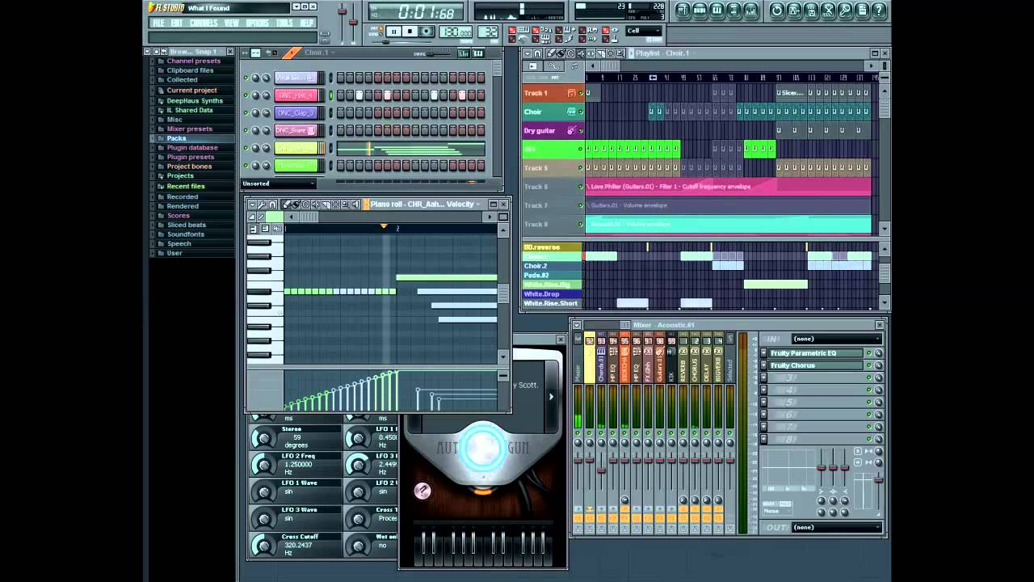The height and width of the screenshot is (582, 1034).
Task: Click the Dry guitar track icon
Action: click(571, 130)
